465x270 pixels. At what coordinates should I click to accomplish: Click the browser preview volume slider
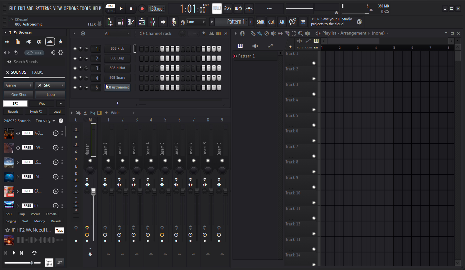tap(23, 263)
